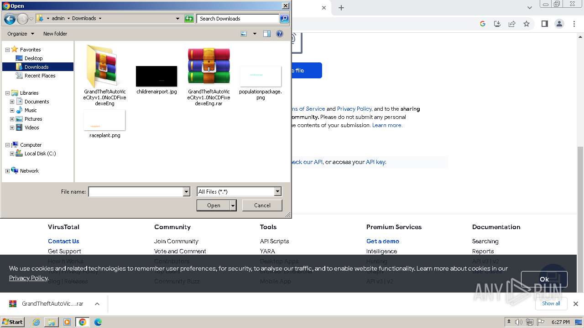Click the Search Downloads field
Image resolution: width=584 pixels, height=328 pixels.
pyautogui.click(x=238, y=19)
